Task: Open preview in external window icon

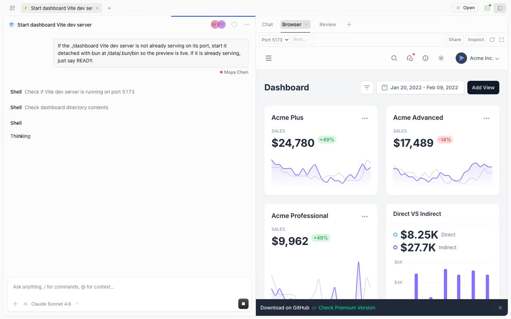Action: coord(501,40)
